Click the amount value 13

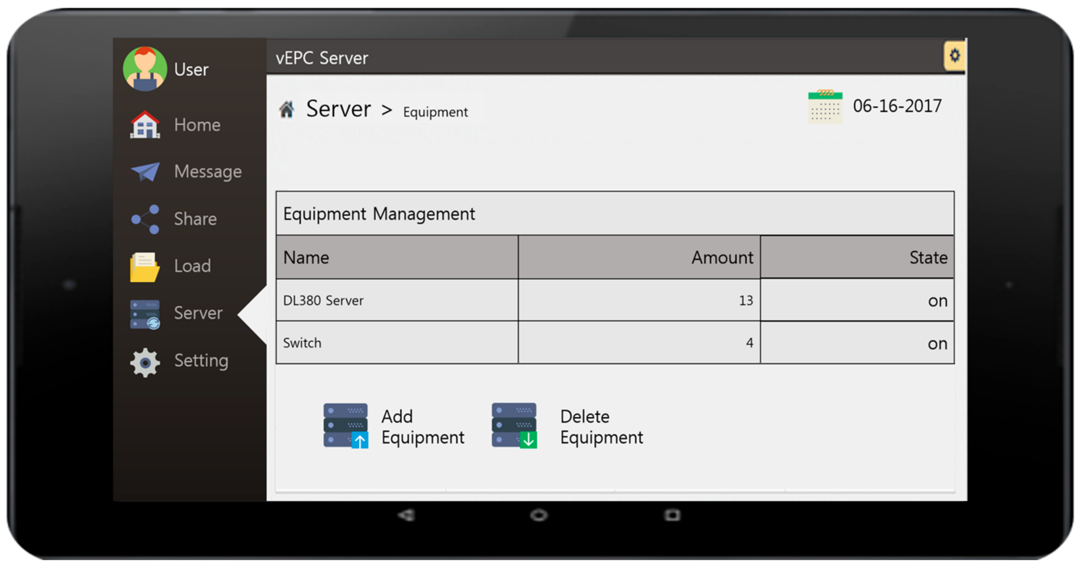746,301
